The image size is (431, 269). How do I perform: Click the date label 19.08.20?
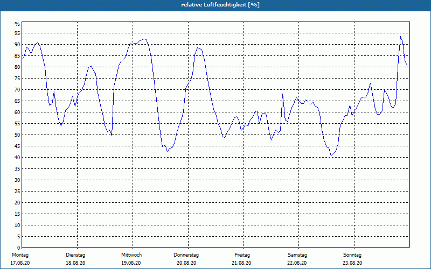pos(131,263)
